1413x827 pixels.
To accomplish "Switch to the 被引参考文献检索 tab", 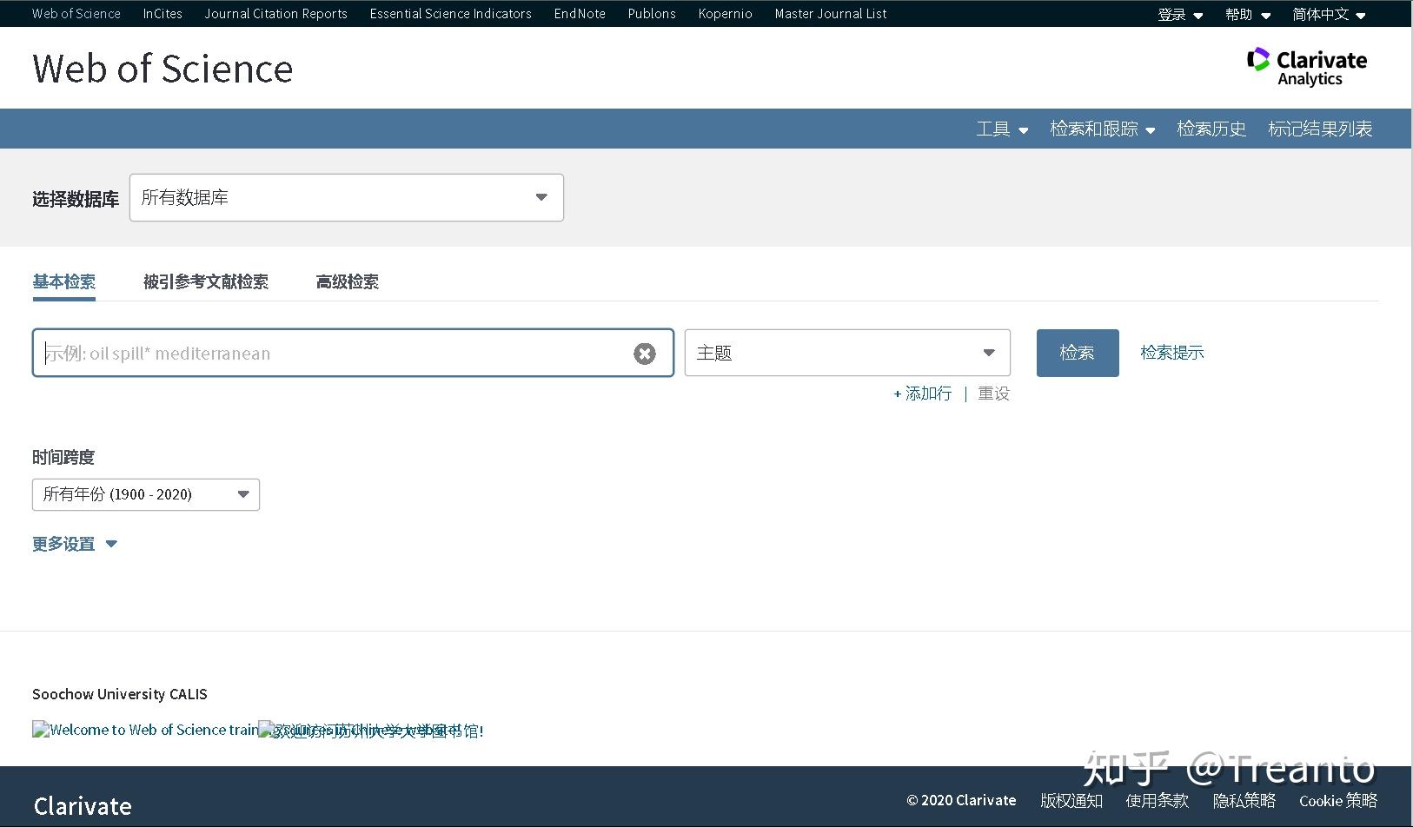I will coord(206,281).
